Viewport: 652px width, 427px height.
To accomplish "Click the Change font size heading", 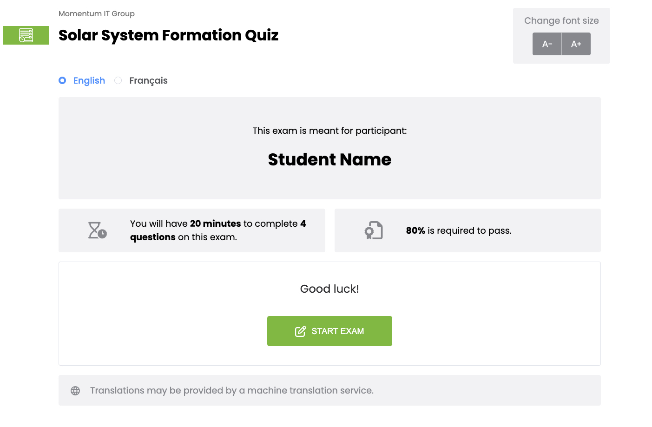I will 561,20.
